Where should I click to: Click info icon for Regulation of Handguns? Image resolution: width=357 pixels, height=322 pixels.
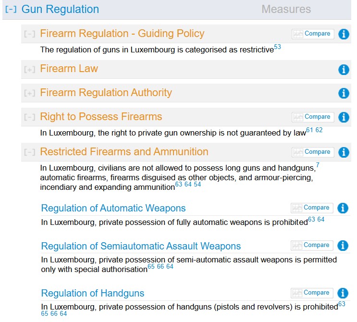343,293
